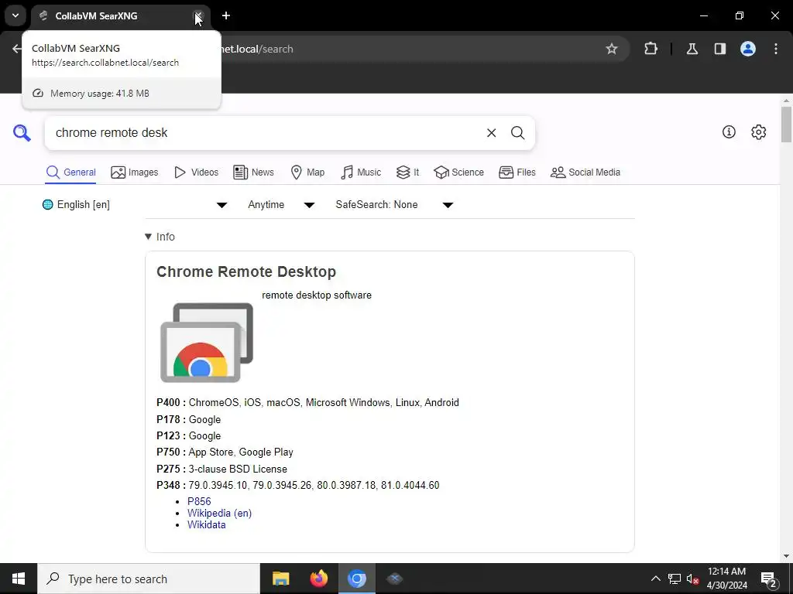The image size is (793, 594).
Task: Click the Chrome Remote Desktop logo image
Action: click(206, 343)
